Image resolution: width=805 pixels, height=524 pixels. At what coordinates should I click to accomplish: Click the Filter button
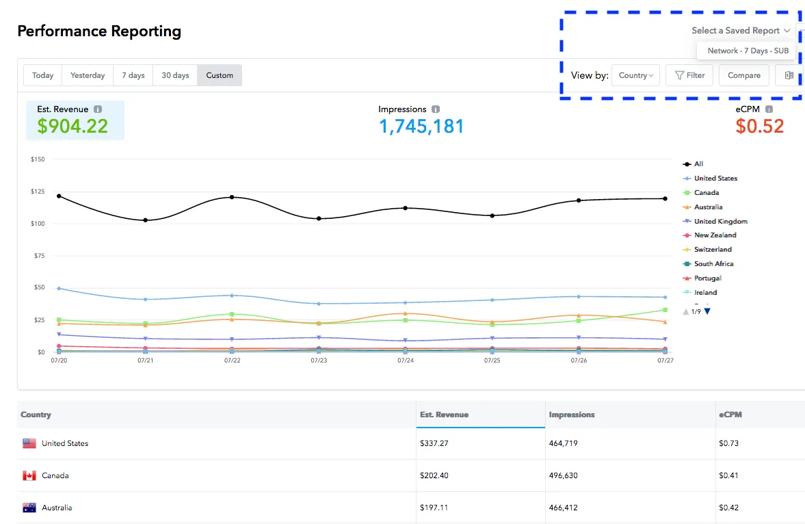coord(689,75)
